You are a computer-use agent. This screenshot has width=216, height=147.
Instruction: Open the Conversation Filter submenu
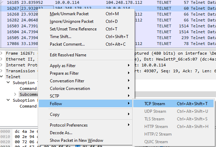67,81
